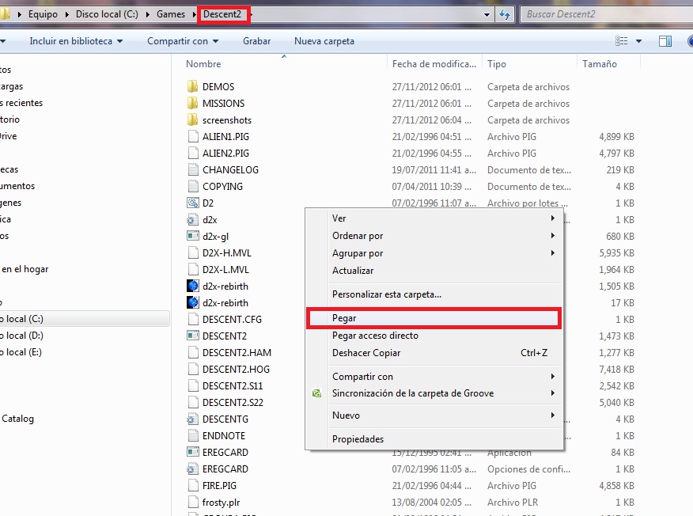Sort by the Nombre column header
Screen dimensions: 693x516
pos(203,64)
